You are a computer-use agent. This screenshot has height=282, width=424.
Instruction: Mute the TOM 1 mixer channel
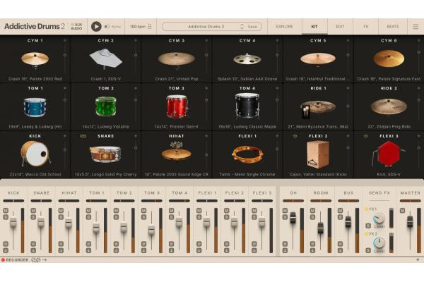coord(88,211)
